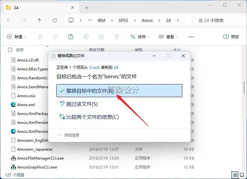The image size is (247, 179).
Task: Click Amos.vsix file icon
Action: (13, 96)
